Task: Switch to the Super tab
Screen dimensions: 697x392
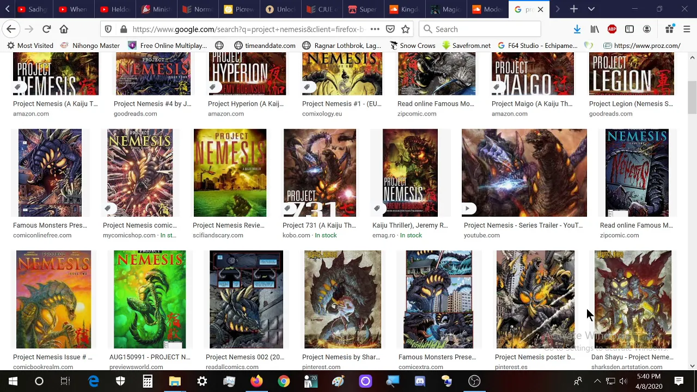Action: (363, 9)
